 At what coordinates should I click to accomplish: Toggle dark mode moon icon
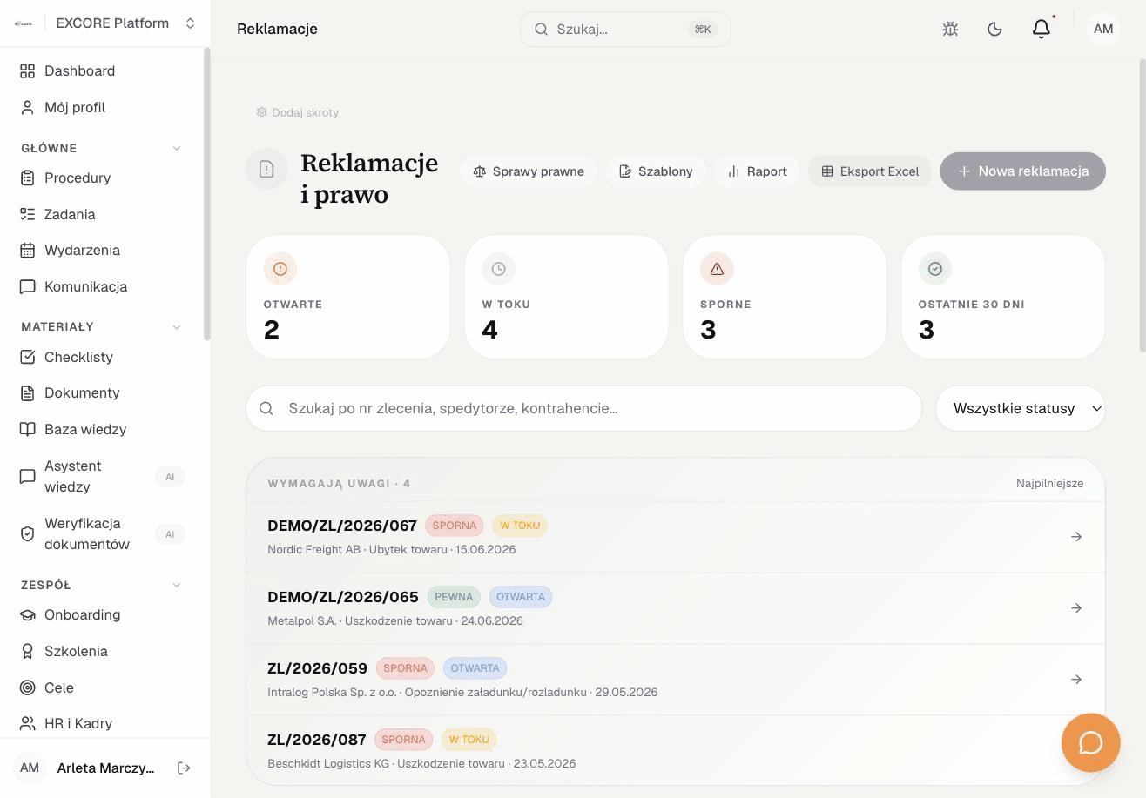tap(994, 29)
